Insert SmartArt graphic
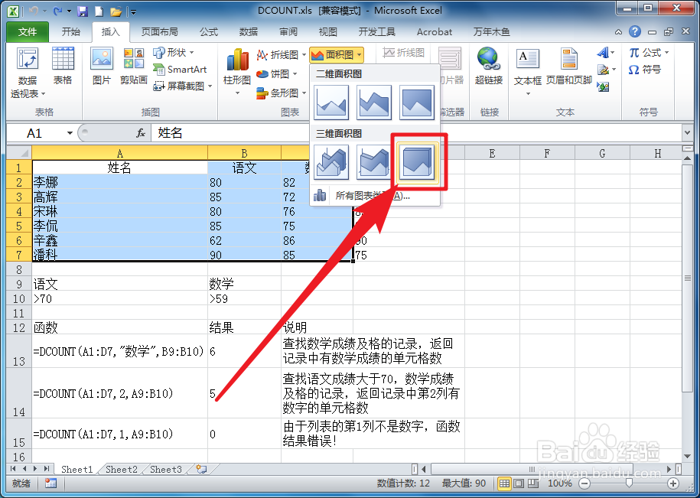 coord(181,70)
